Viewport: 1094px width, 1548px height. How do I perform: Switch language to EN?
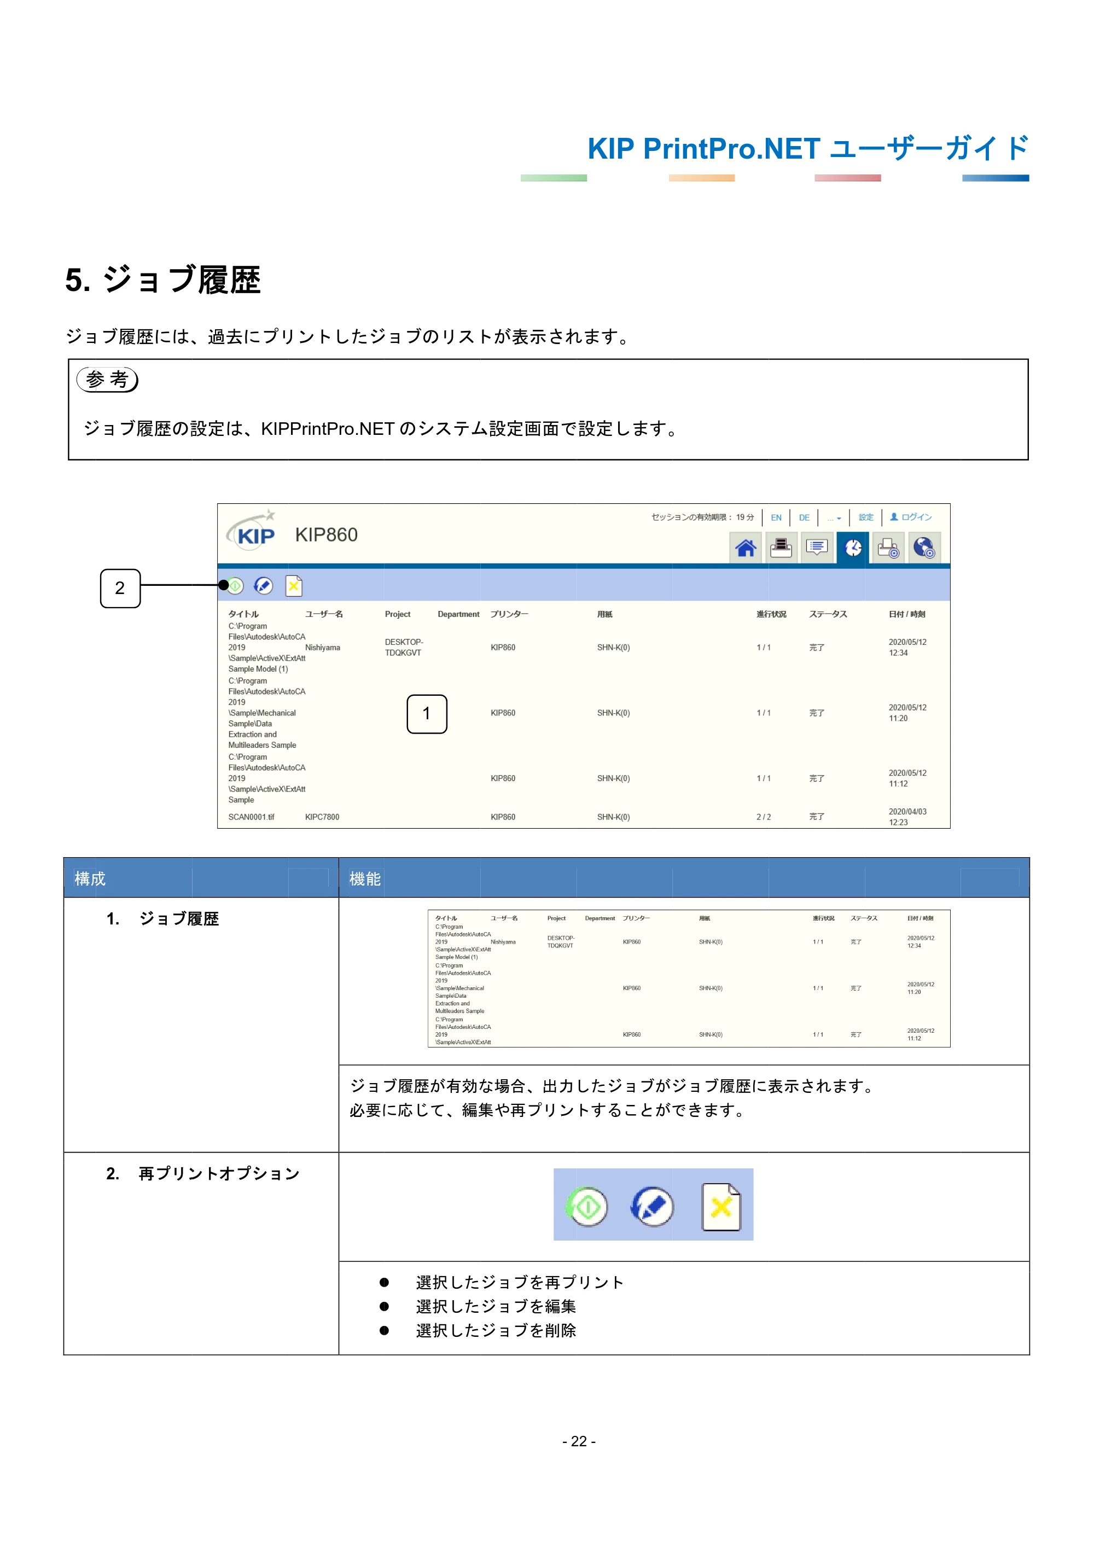click(x=776, y=518)
